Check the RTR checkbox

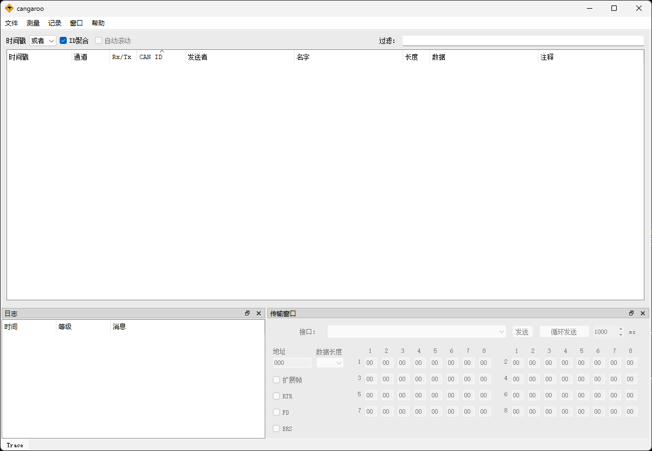coord(276,396)
